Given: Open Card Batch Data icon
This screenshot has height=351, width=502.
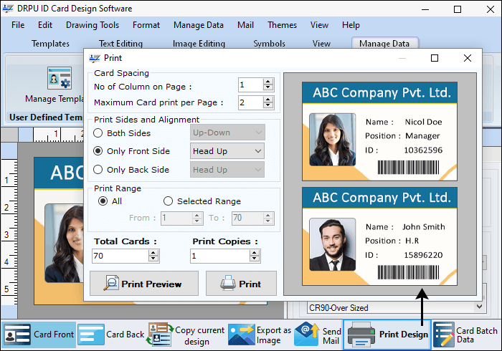Looking at the screenshot, I should coord(444,335).
